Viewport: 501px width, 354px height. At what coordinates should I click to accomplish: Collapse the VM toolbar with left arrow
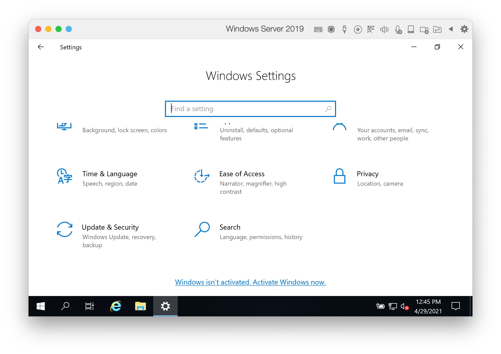451,29
